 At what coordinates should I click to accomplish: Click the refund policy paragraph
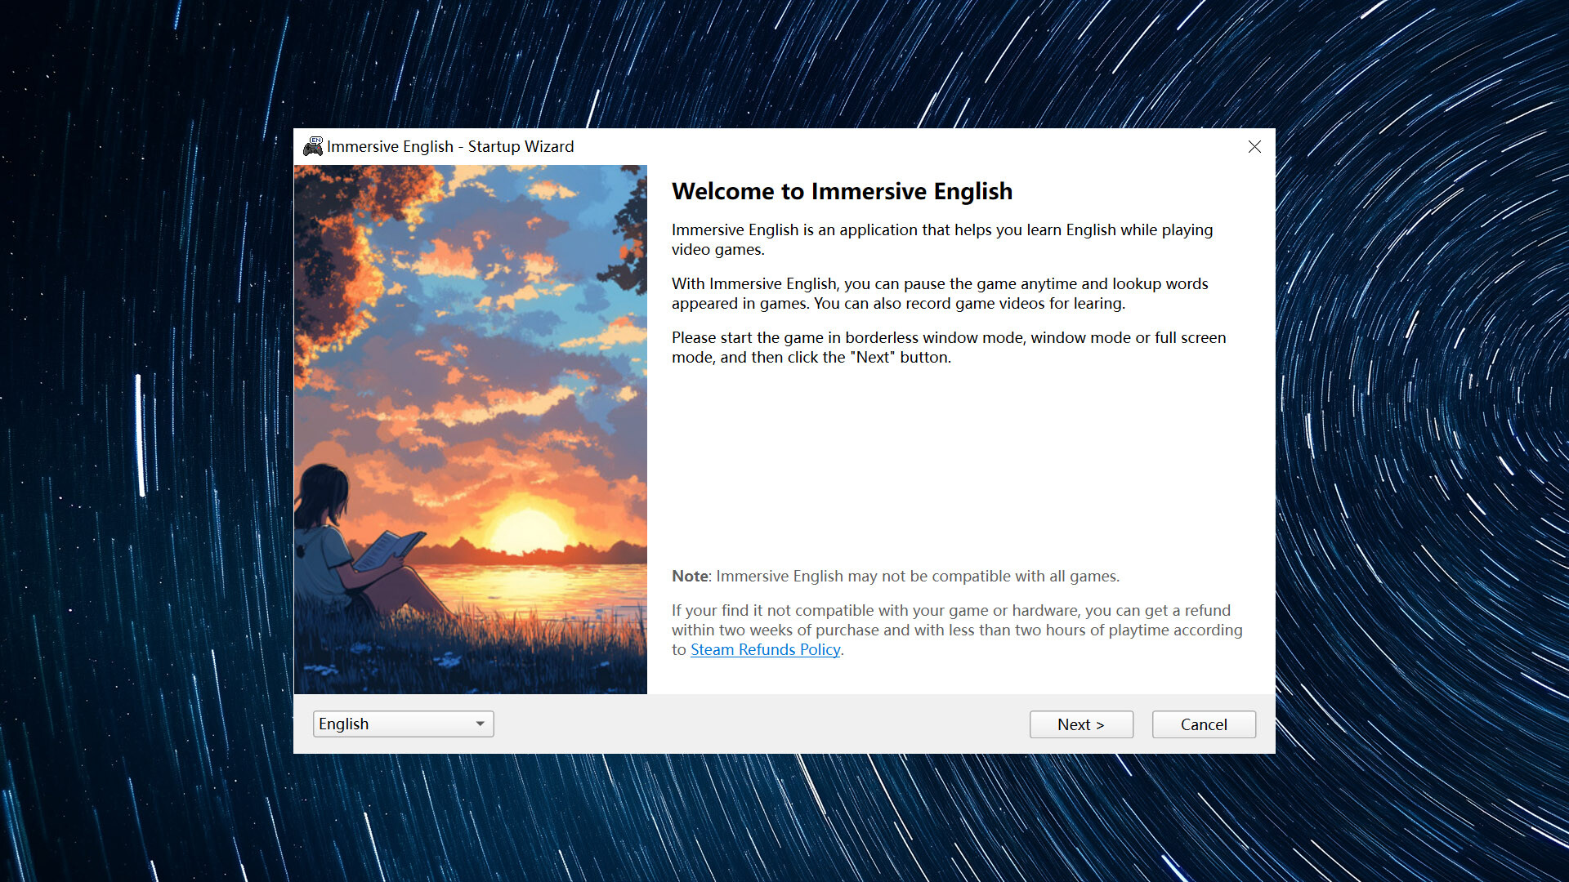(956, 629)
